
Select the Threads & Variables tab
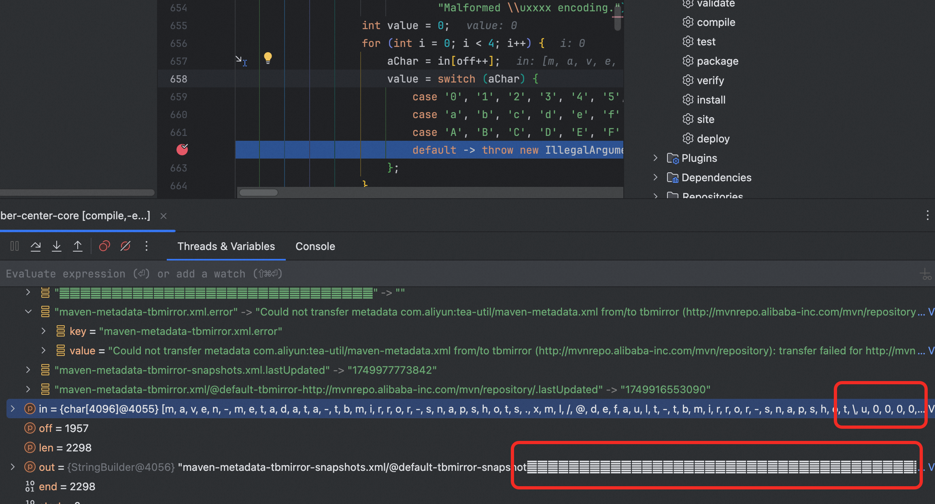(226, 246)
